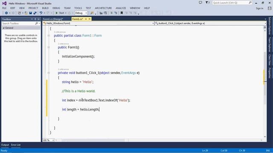Close the Toolbox panel

(x=39, y=19)
